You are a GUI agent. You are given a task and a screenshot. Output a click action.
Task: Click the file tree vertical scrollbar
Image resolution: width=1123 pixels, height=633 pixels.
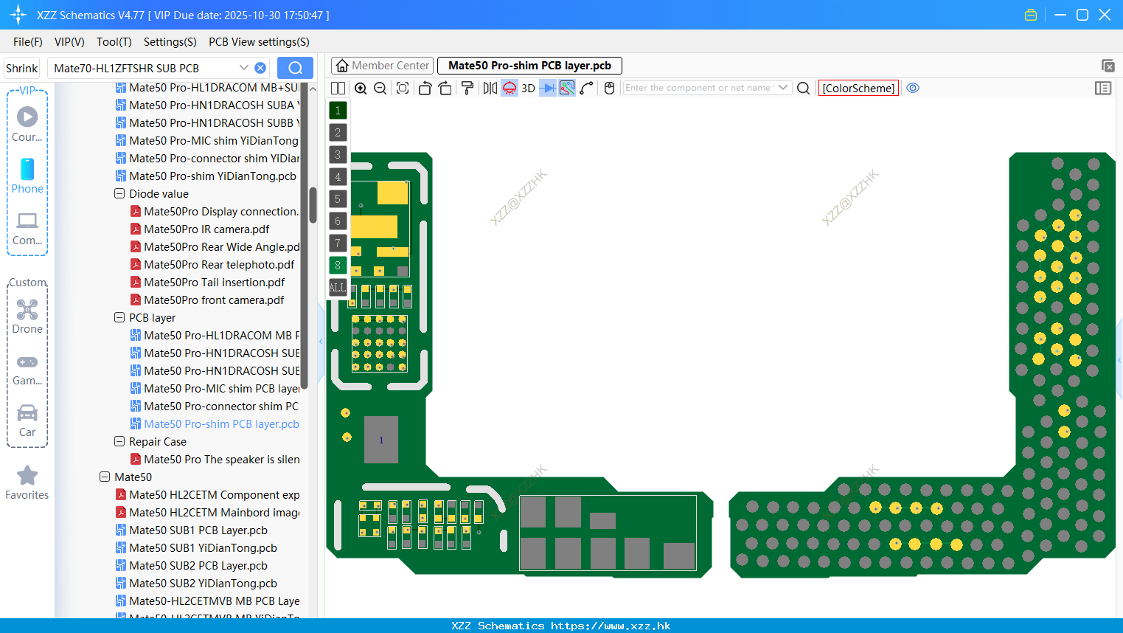[313, 205]
